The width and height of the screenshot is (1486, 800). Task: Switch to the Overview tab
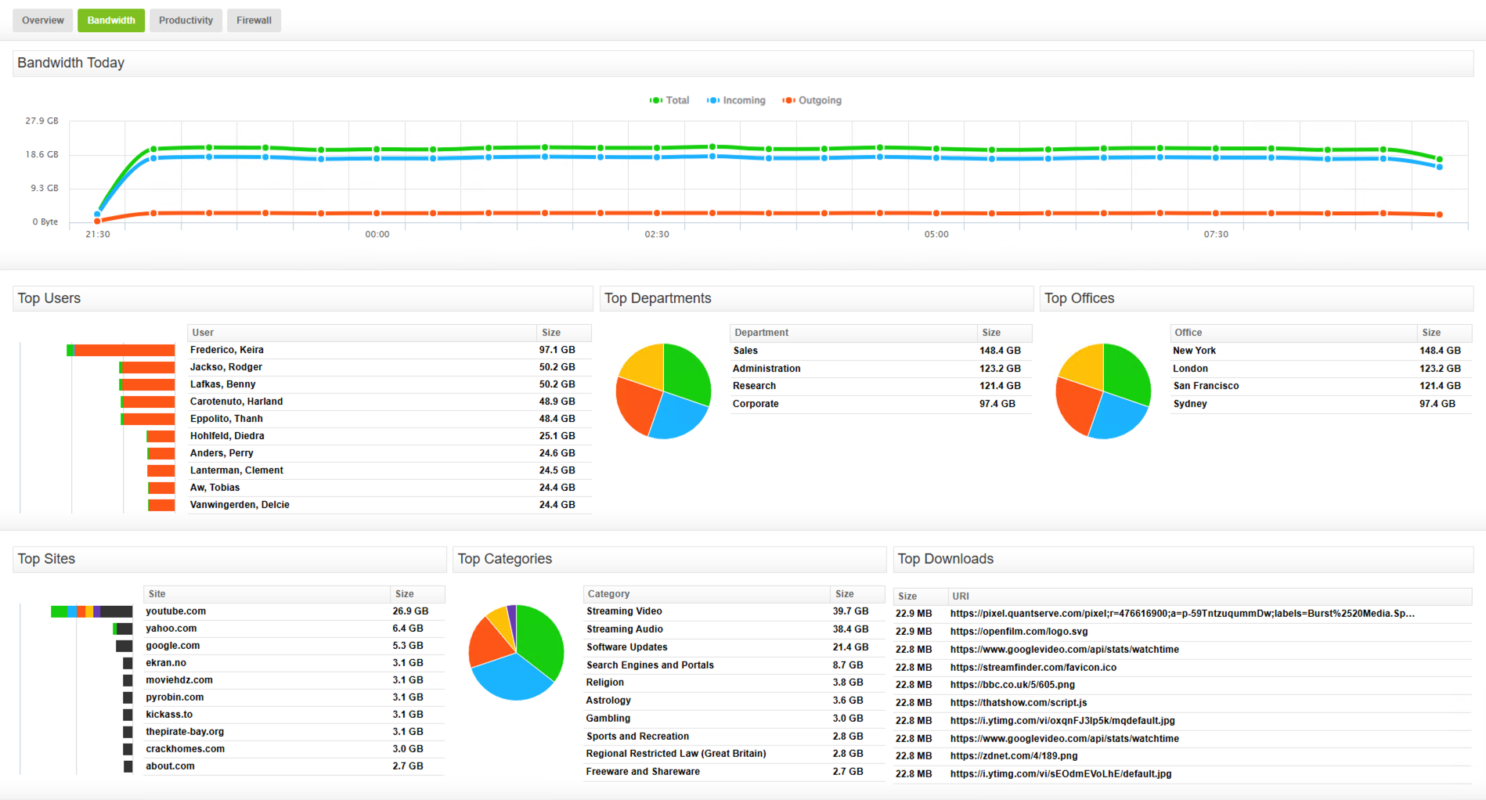pyautogui.click(x=42, y=20)
